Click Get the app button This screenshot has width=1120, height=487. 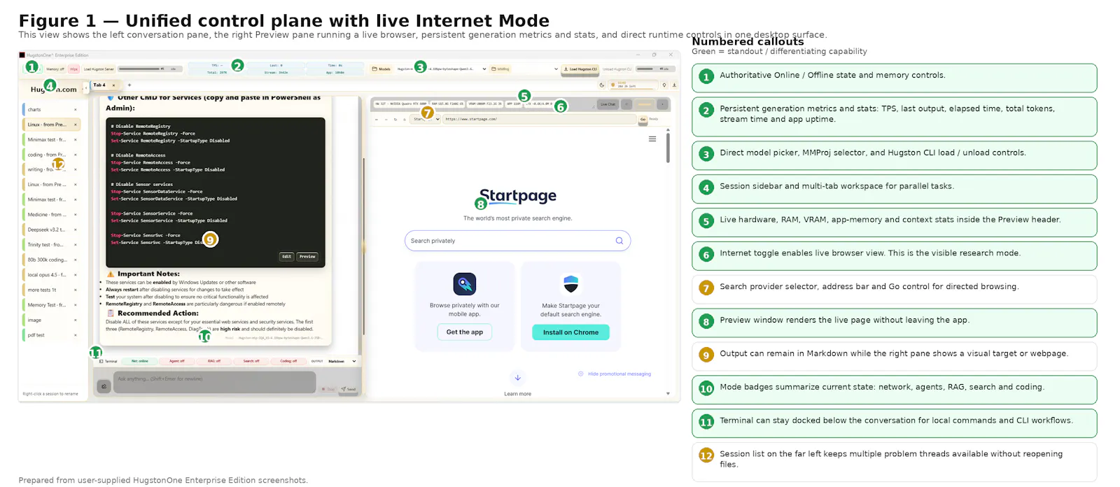click(x=465, y=332)
